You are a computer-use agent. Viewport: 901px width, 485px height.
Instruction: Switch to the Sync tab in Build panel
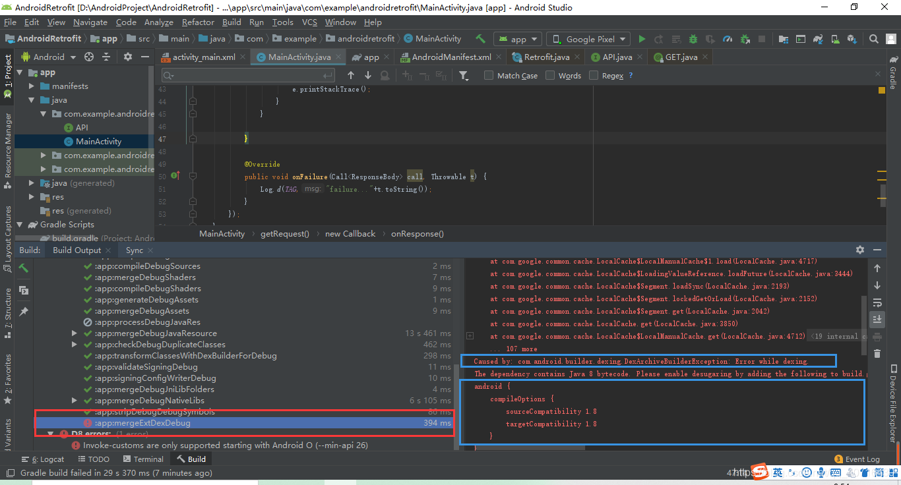[135, 250]
